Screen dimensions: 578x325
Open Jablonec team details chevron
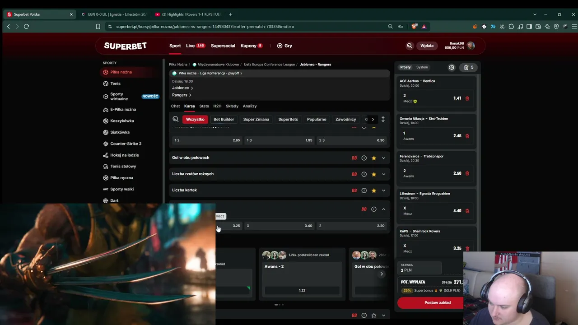(192, 88)
